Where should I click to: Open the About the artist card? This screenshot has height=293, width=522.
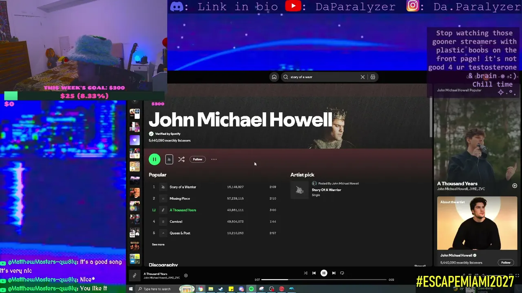477,232
